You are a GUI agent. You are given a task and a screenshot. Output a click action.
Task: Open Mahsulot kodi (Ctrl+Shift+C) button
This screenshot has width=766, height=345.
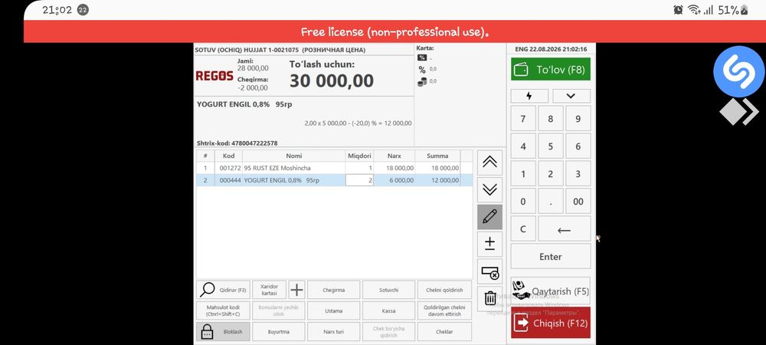223,310
